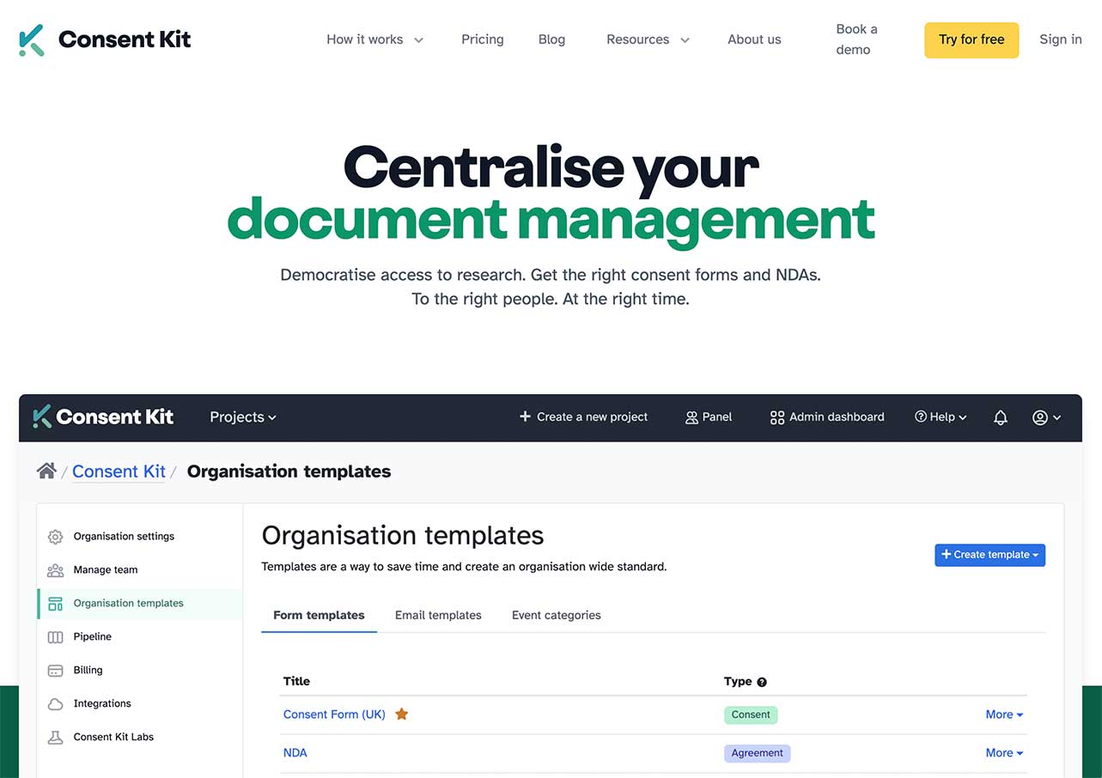Open the More menu for NDA
This screenshot has width=1102, height=778.
pyautogui.click(x=1004, y=753)
